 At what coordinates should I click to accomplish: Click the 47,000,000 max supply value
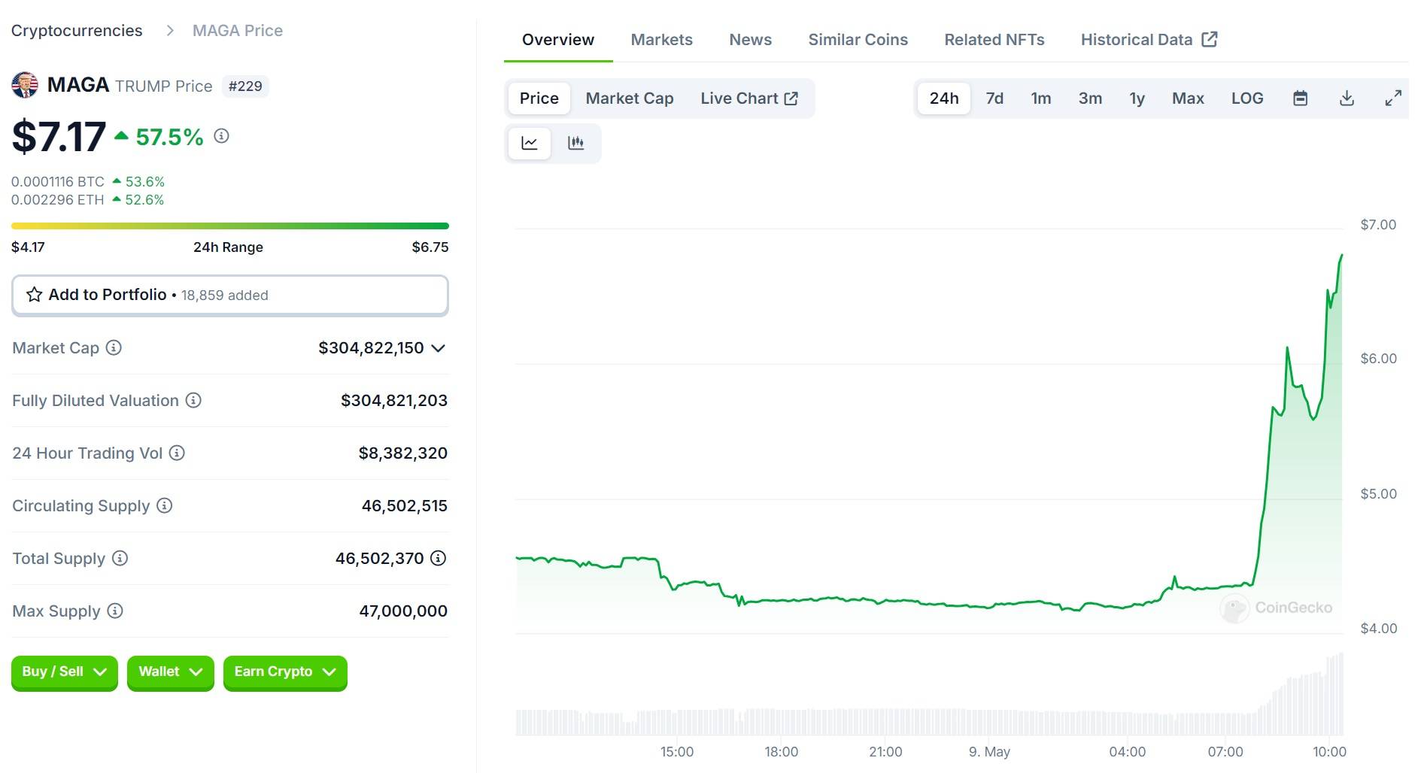tap(403, 611)
